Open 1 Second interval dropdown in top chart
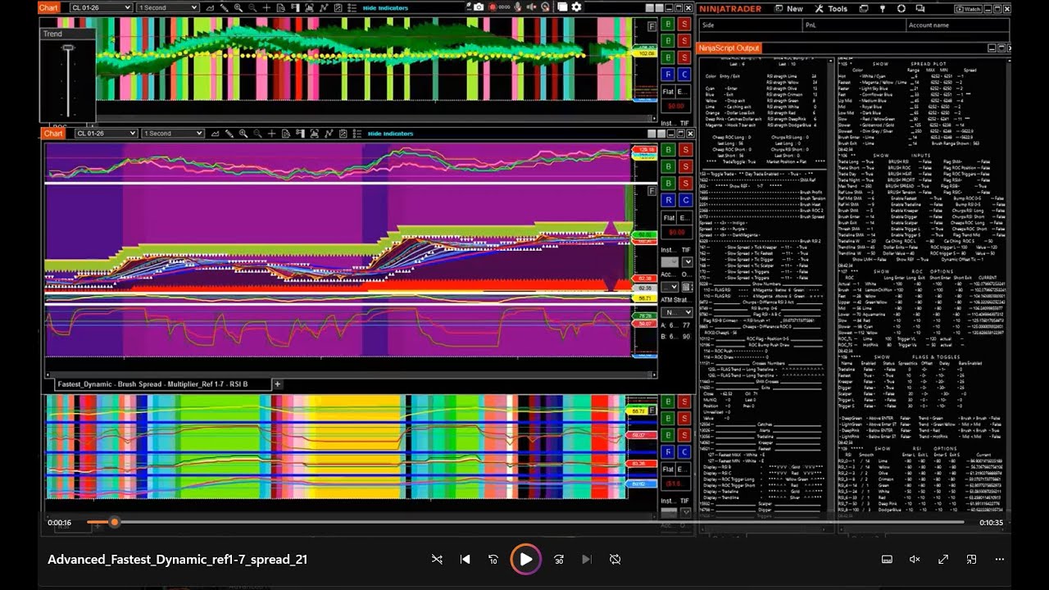 [x=168, y=7]
